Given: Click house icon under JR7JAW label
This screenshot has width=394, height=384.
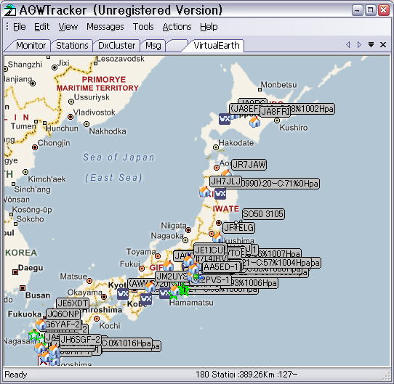Looking at the screenshot, I should 226,173.
